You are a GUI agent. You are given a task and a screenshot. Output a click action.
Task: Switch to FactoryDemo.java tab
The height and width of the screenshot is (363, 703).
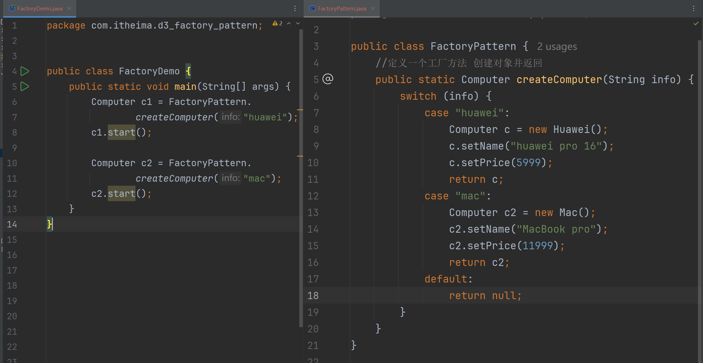40,8
